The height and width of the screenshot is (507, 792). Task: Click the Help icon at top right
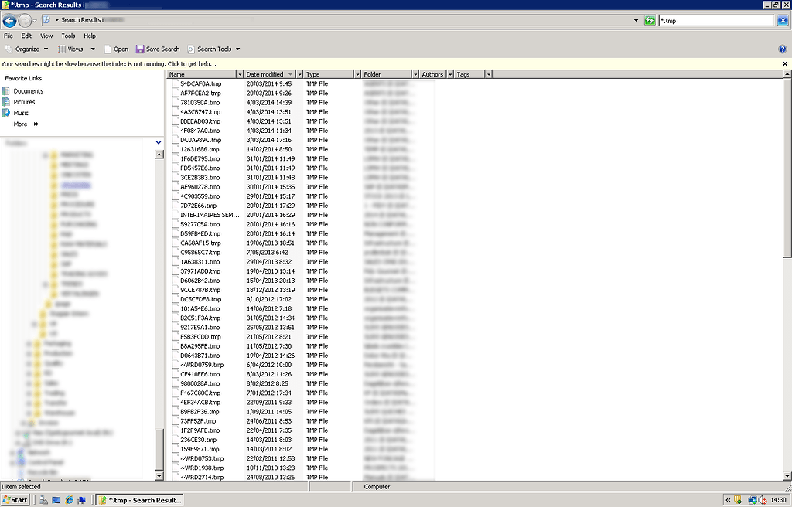782,49
